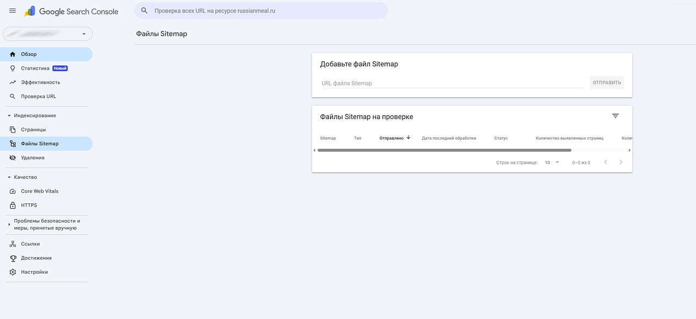This screenshot has width=696, height=319.
Task: Go to Удаления (Removals) section
Action: point(33,158)
